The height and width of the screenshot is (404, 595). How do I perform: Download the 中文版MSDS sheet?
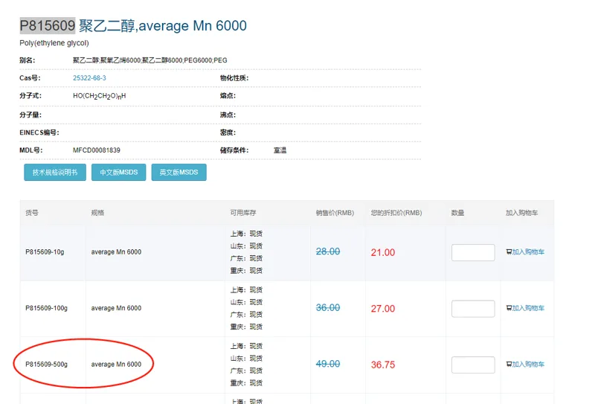(119, 173)
